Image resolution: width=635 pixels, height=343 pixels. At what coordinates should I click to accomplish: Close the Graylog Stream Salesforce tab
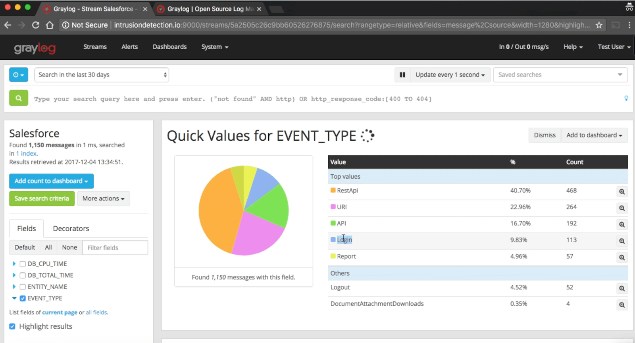(145, 9)
